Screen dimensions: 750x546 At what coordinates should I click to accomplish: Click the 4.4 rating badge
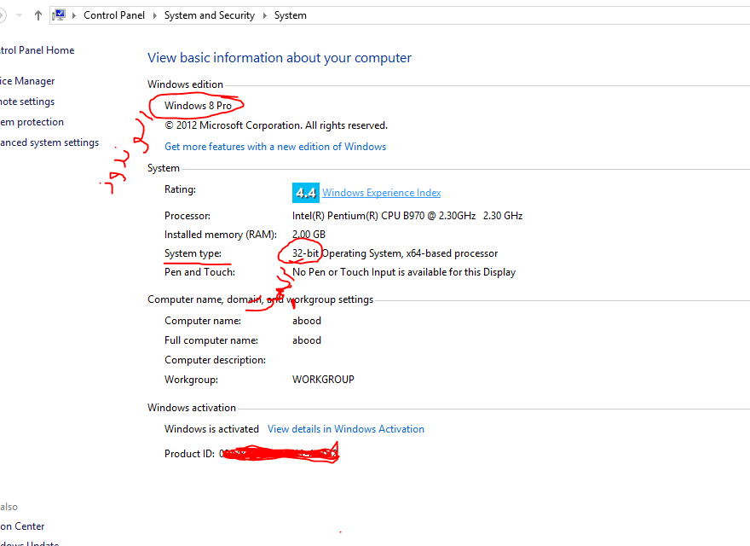306,193
